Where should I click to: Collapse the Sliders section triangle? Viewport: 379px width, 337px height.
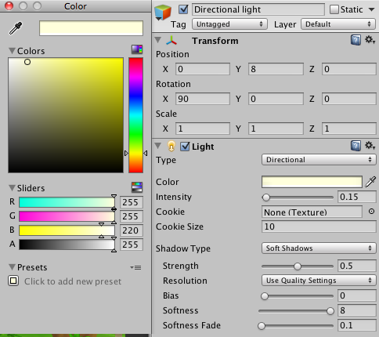pyautogui.click(x=12, y=188)
